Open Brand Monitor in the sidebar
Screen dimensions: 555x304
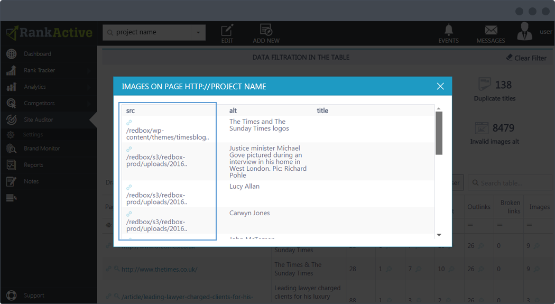pos(42,148)
